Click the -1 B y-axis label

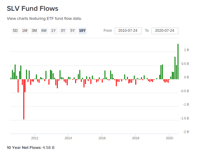186,105
